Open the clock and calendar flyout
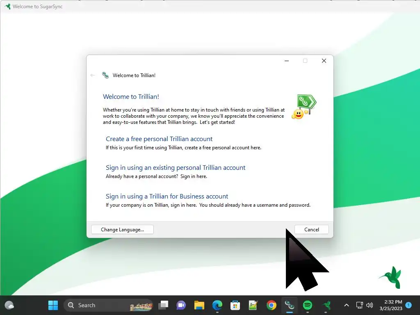The height and width of the screenshot is (315, 420). 391,305
